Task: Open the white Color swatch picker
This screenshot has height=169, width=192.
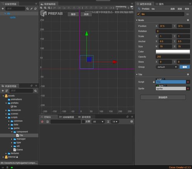Action: (x=173, y=52)
